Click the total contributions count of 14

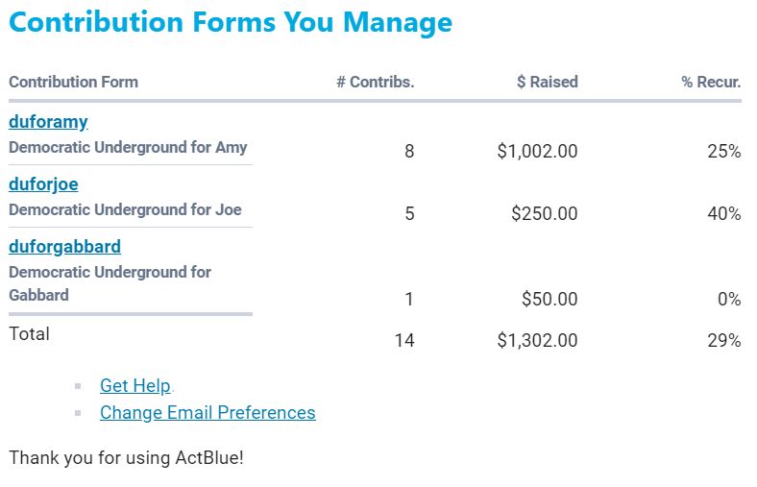404,340
